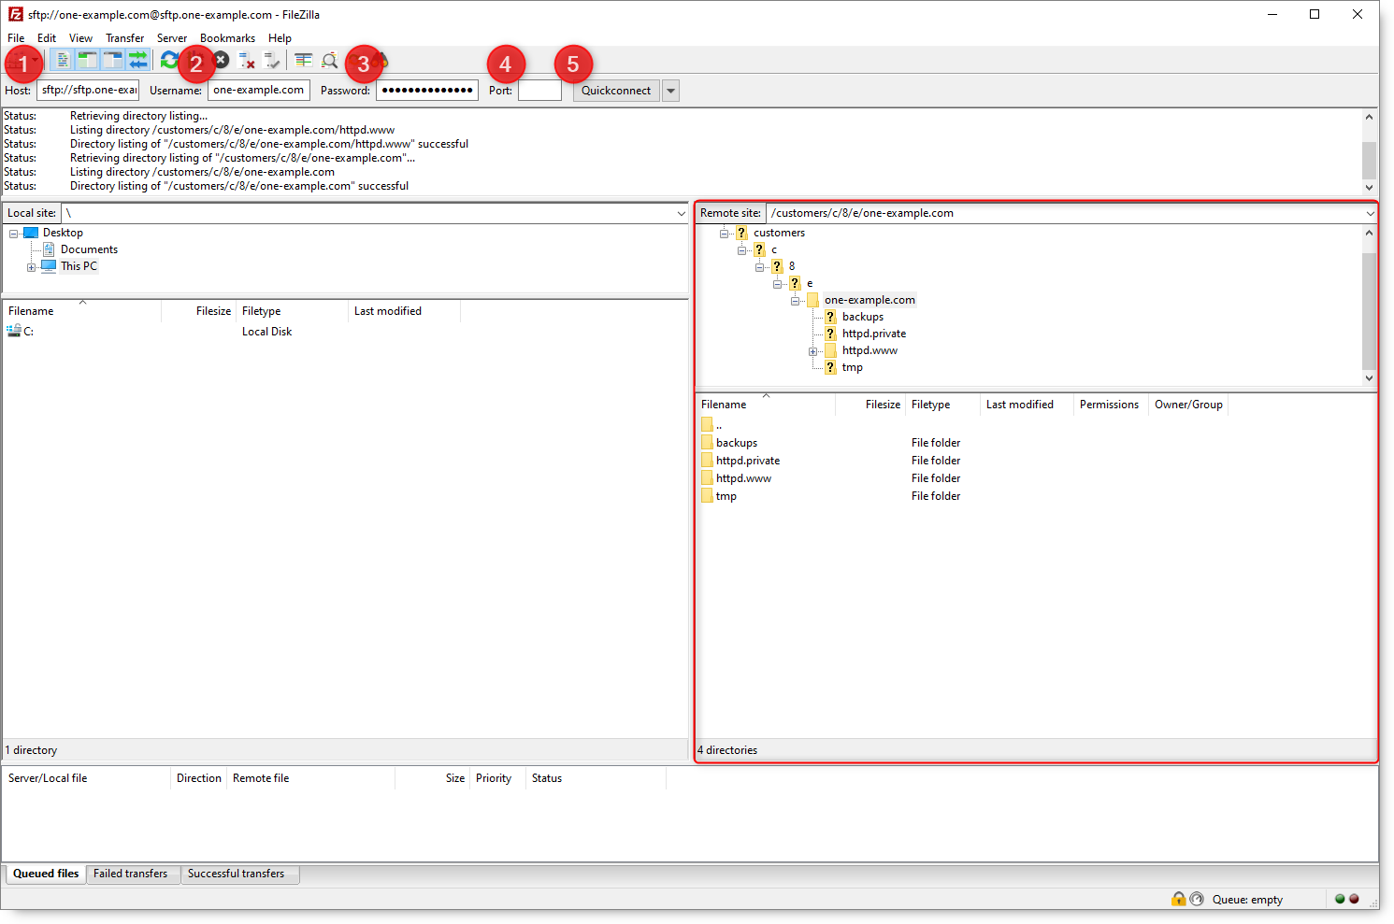Toggle the local directory tree display
The image size is (1394, 924).
pos(87,60)
